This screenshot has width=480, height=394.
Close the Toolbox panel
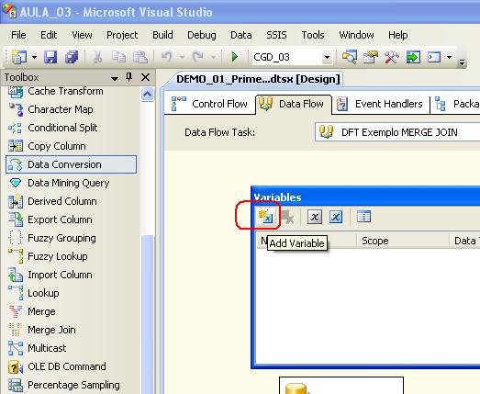click(x=145, y=77)
